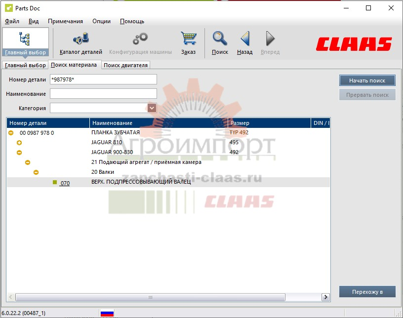Minimize the Parts Doc window

coord(346,8)
